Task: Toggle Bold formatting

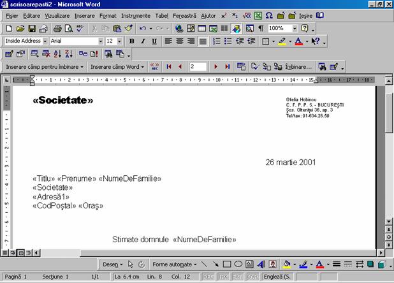Action: tap(132, 41)
